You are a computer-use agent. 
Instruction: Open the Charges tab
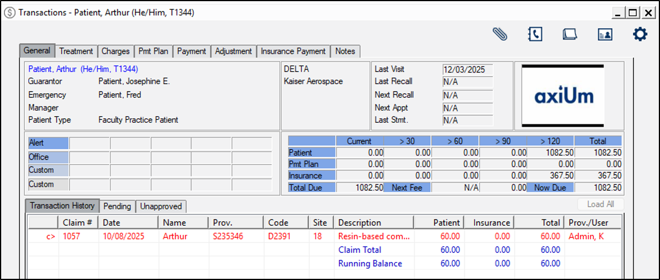tap(115, 51)
